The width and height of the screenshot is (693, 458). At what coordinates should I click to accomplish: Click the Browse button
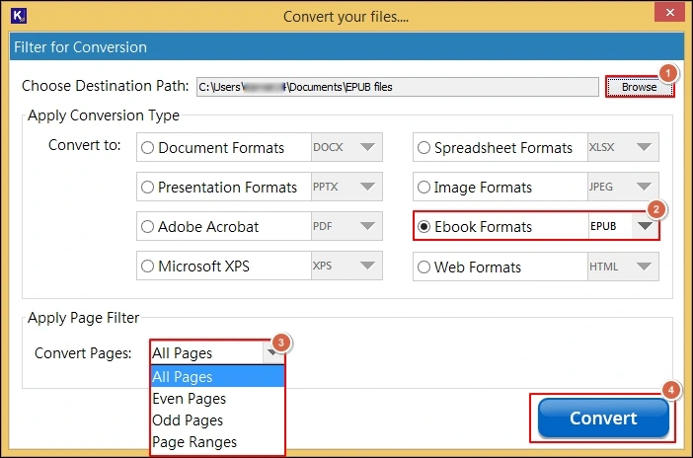point(639,87)
